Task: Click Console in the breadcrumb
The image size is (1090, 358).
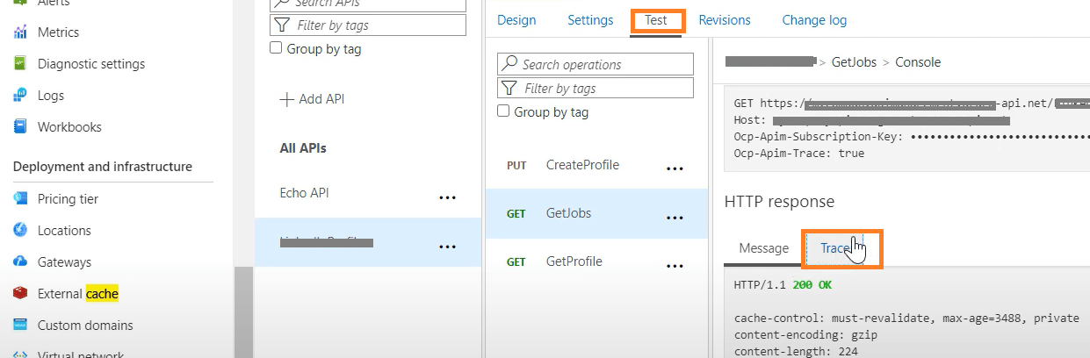Action: pyautogui.click(x=918, y=62)
